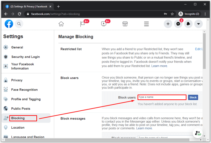Open the Incognito profile indicator
This screenshot has height=143, width=211.
(x=189, y=14)
